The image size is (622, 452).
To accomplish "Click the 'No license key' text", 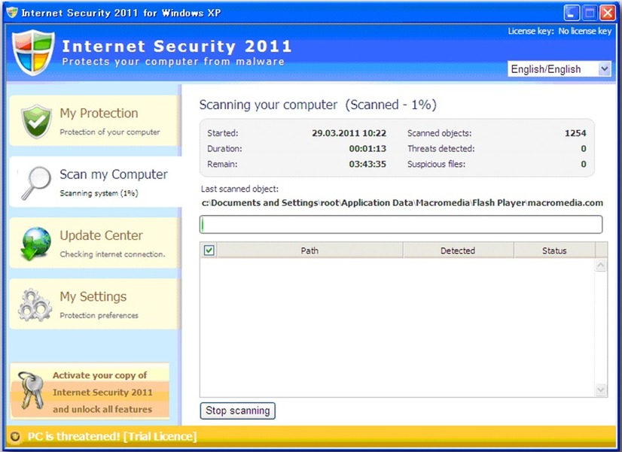I will click(584, 31).
